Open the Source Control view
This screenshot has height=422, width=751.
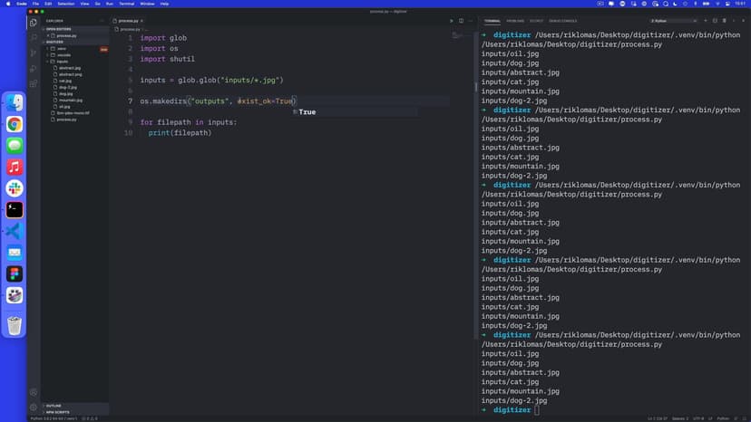coord(34,53)
